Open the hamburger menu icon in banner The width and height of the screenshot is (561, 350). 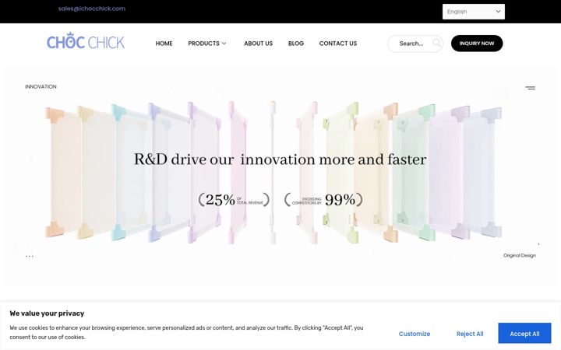point(531,87)
